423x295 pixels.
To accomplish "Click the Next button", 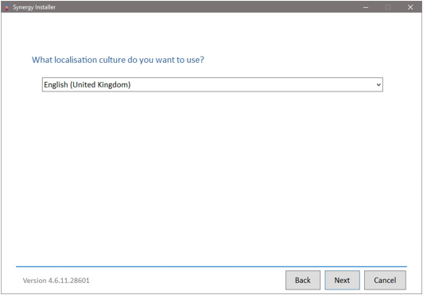I will click(x=342, y=280).
